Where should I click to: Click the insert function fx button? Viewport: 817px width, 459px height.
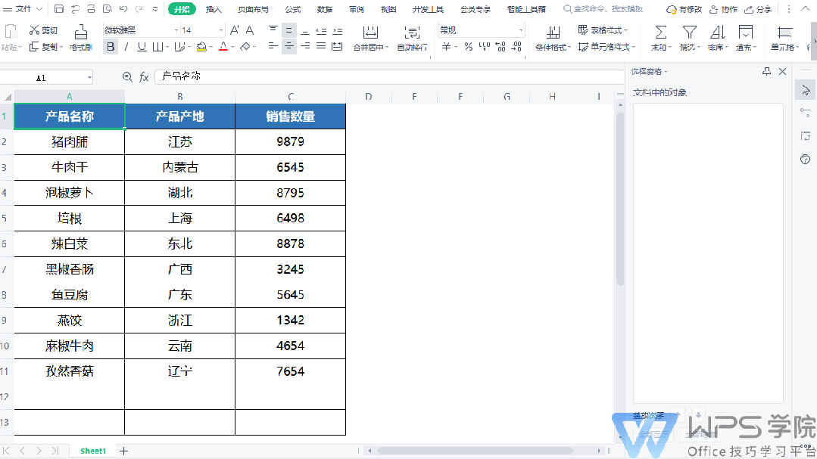coord(144,77)
